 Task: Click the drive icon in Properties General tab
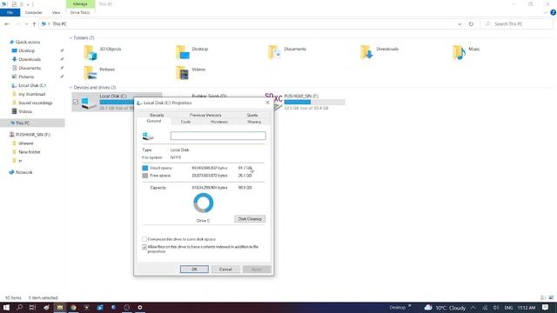click(x=148, y=136)
